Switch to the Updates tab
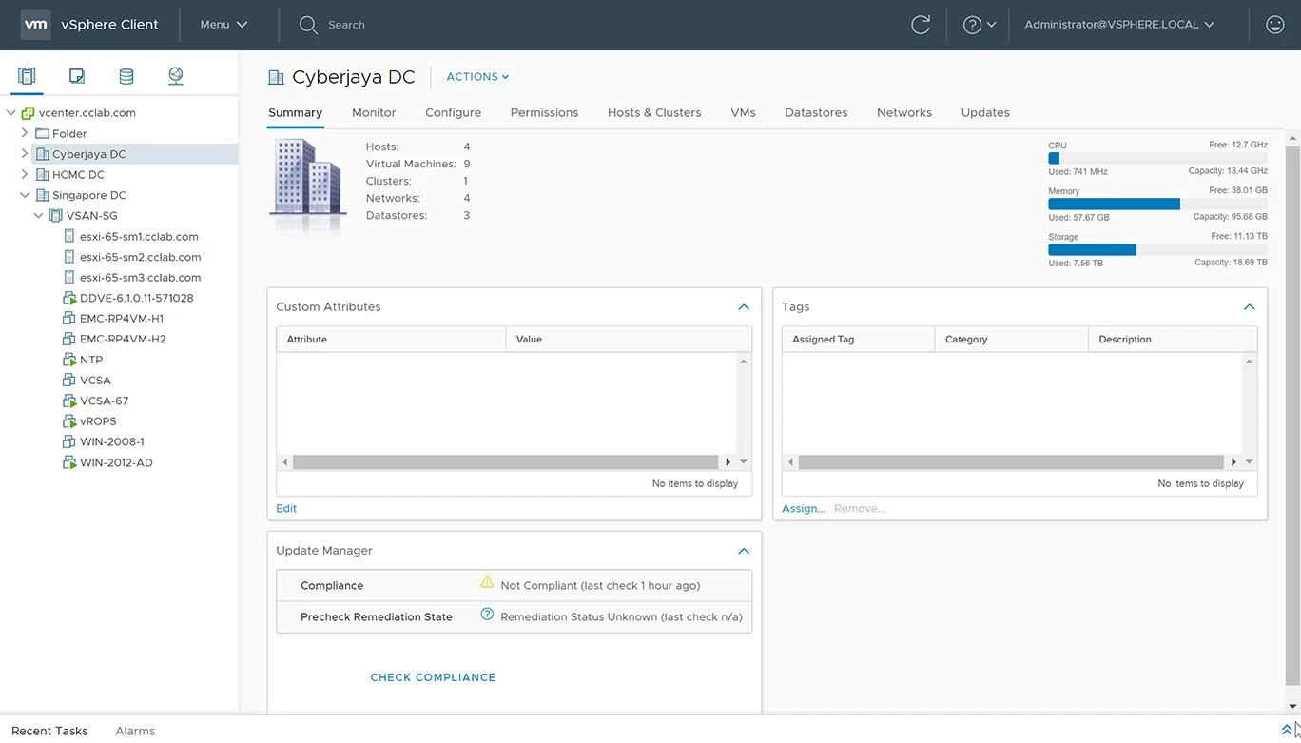This screenshot has width=1301, height=743. (985, 112)
